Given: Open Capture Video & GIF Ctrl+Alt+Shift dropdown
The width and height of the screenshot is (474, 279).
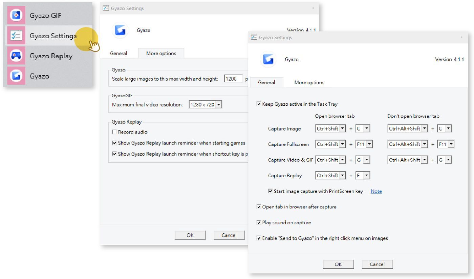Looking at the screenshot, I should coord(408,160).
